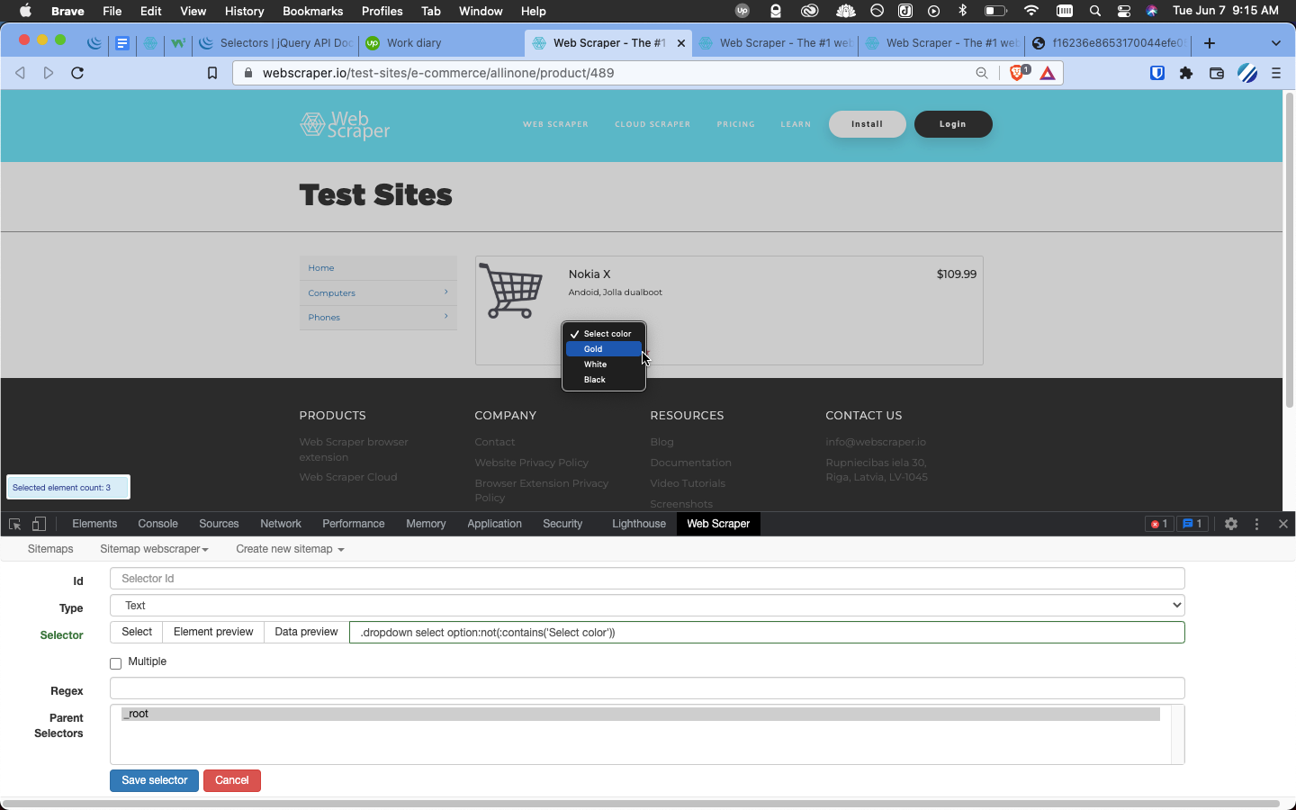Screen dimensions: 1296x810
Task: Open the Type dropdown showing Text
Action: pos(645,605)
